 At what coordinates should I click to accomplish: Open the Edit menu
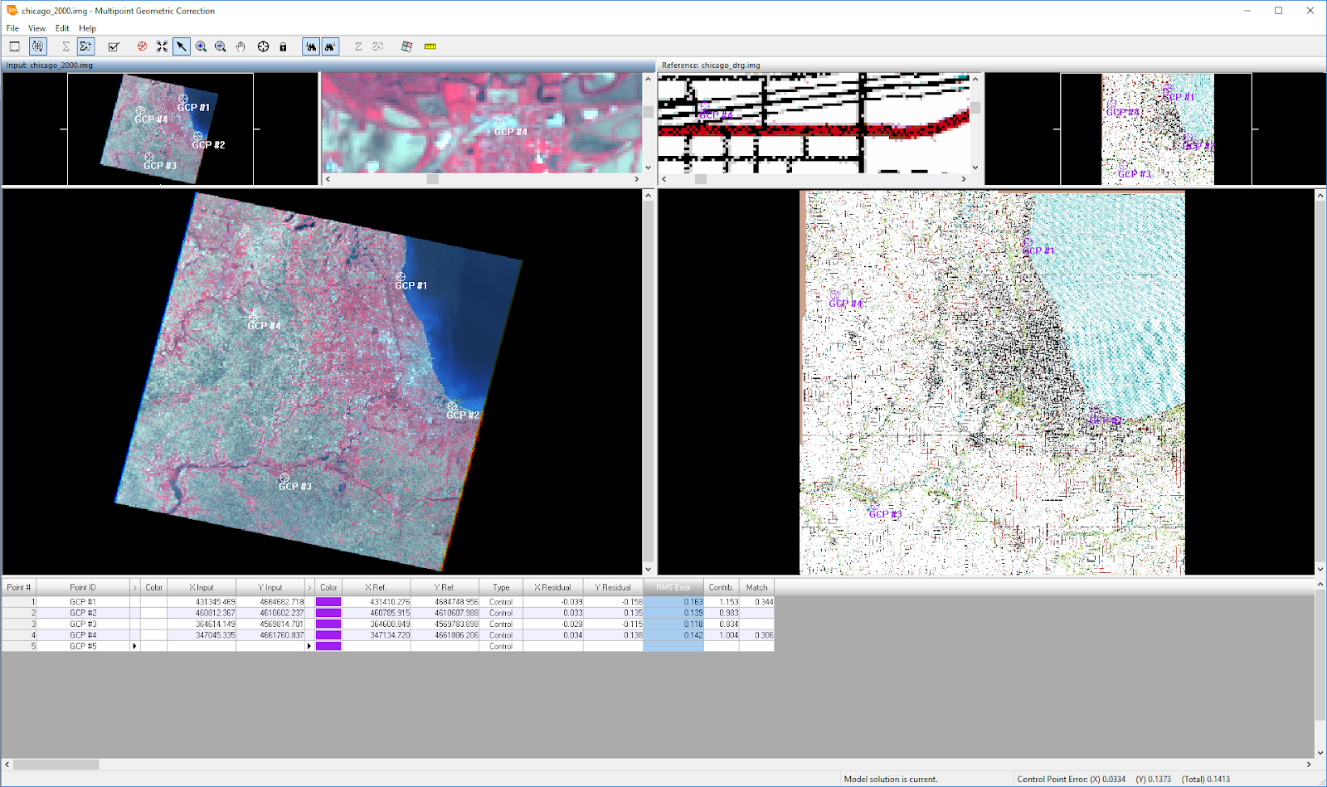click(x=61, y=27)
